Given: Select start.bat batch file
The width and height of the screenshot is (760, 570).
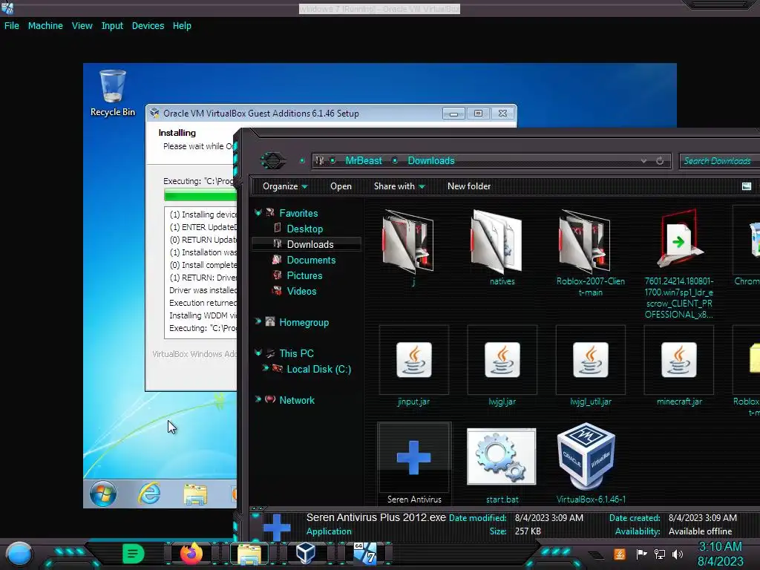Looking at the screenshot, I should pyautogui.click(x=502, y=465).
